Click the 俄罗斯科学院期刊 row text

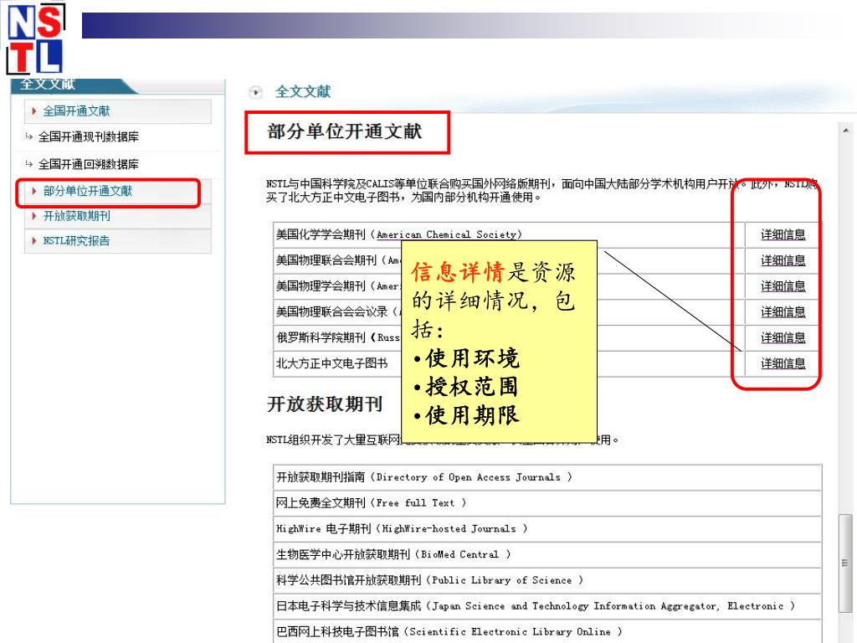pos(338,337)
